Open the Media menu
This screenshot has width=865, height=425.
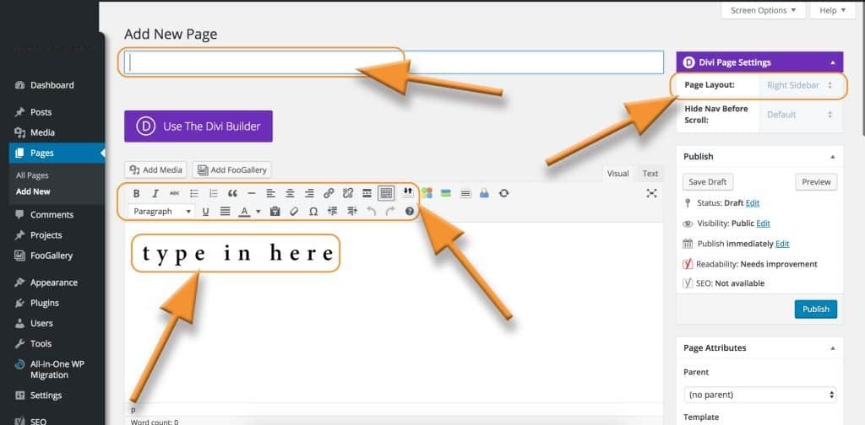(42, 132)
